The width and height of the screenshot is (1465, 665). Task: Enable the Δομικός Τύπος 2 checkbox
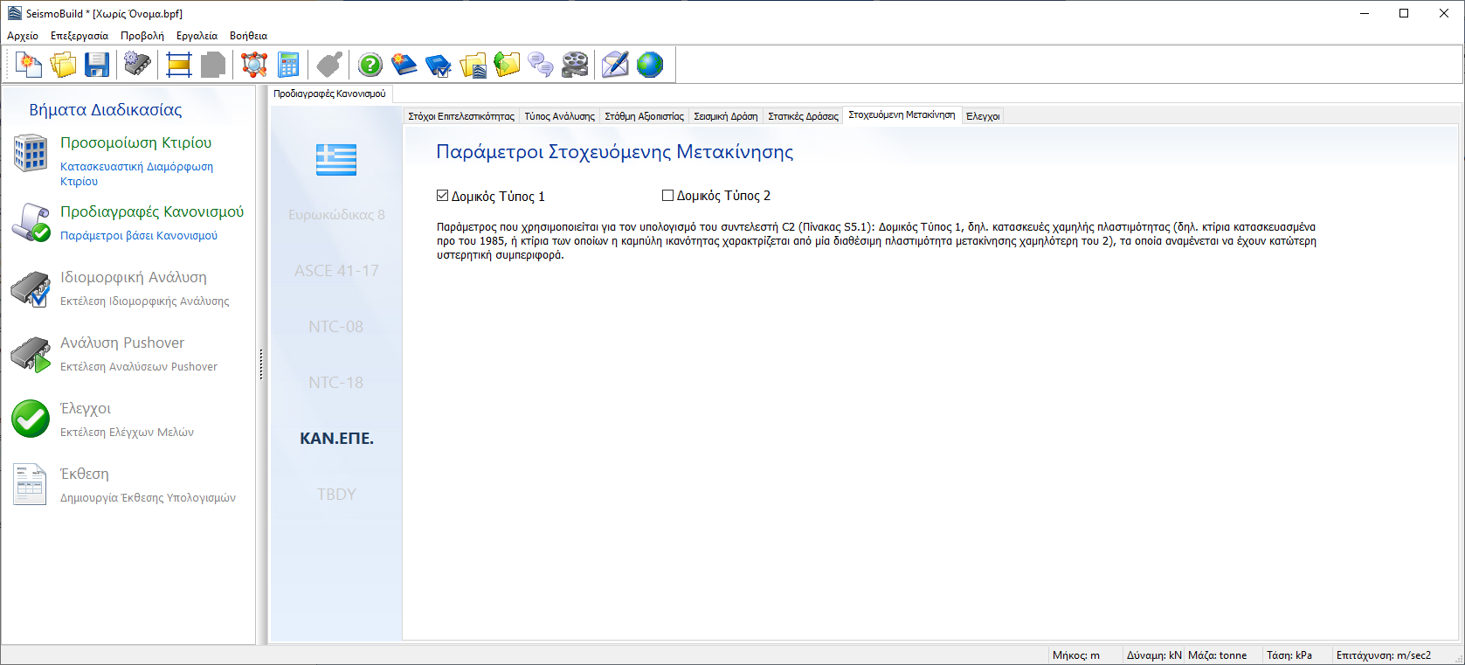pos(668,196)
